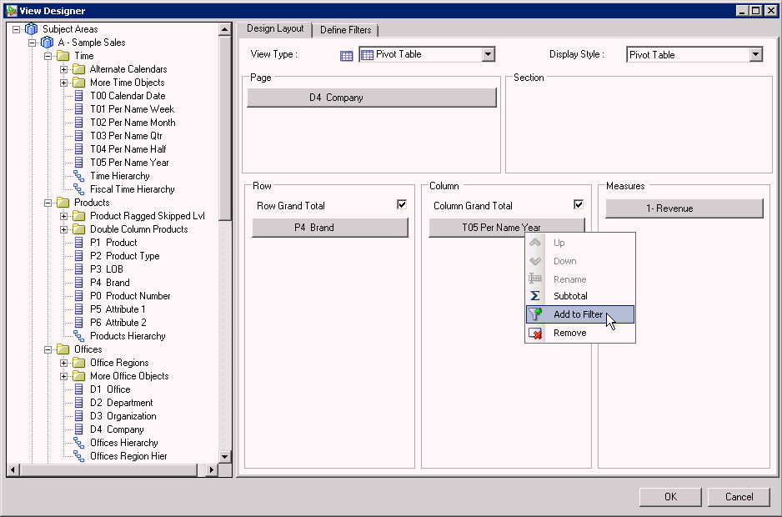
Task: Expand the More Office Objects folder
Action: (x=64, y=376)
